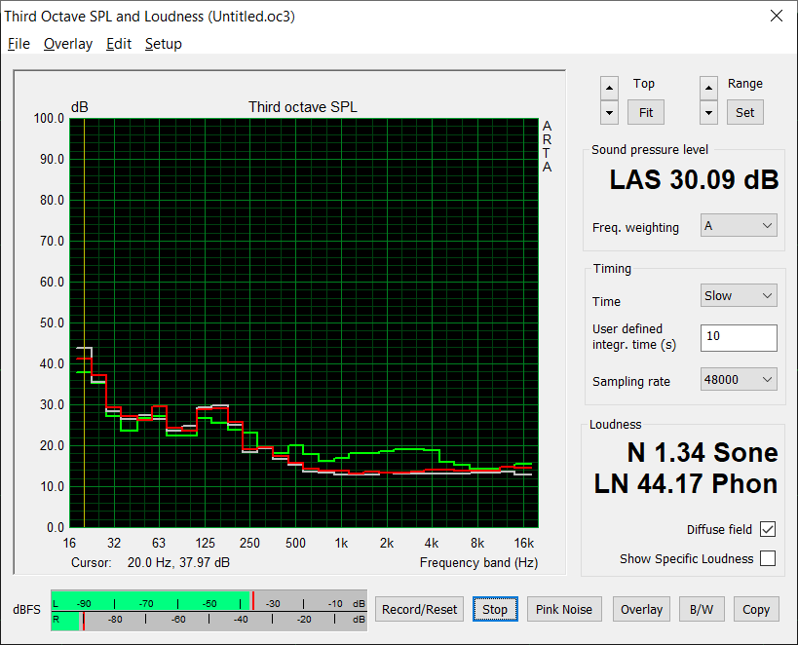Screen dimensions: 798x645
Task: Open the Freq. weighting dropdown
Action: coord(739,225)
